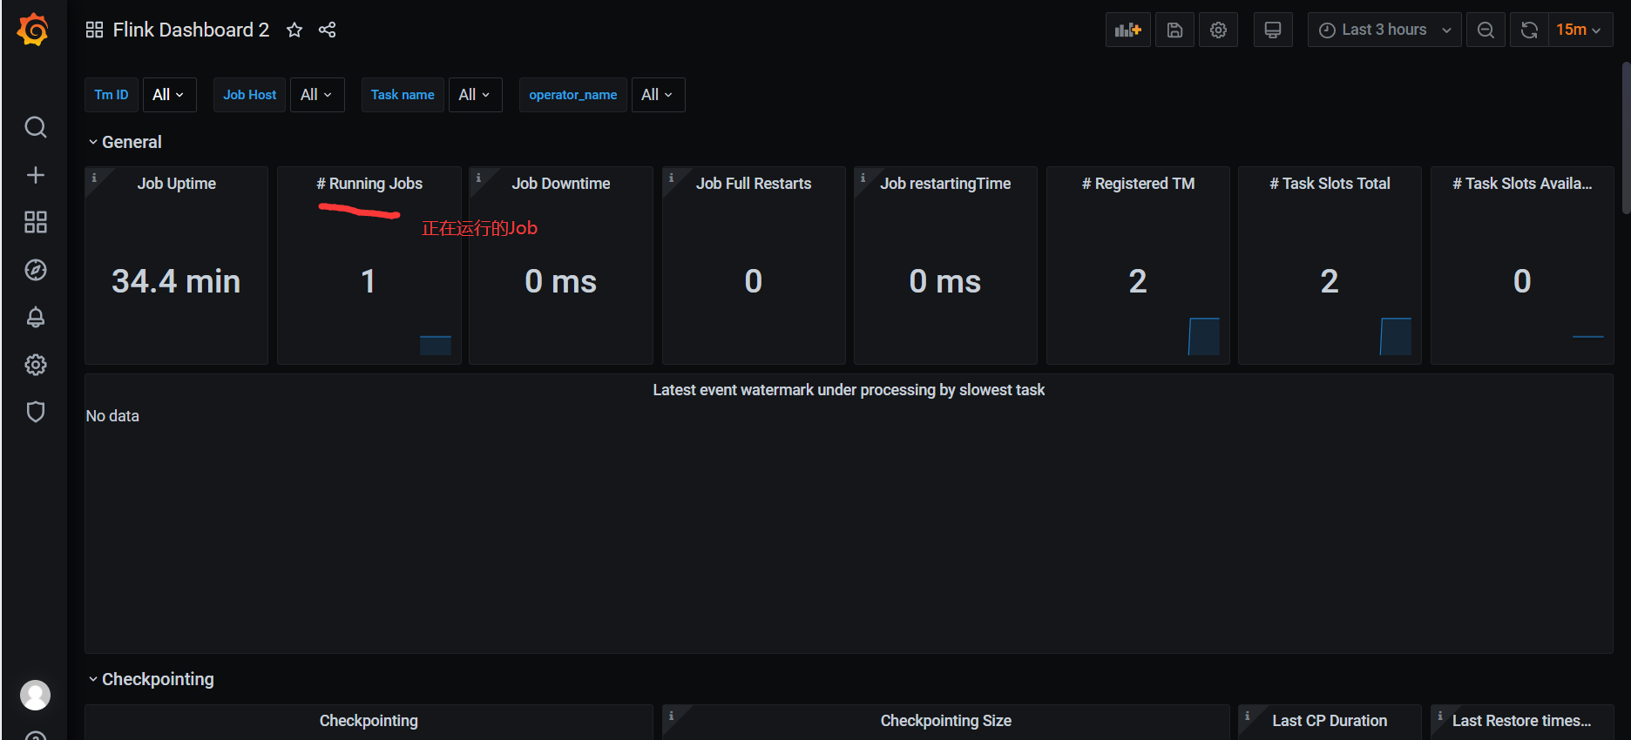This screenshot has width=1631, height=740.
Task: Click the Tm ID variable label
Action: 112,95
